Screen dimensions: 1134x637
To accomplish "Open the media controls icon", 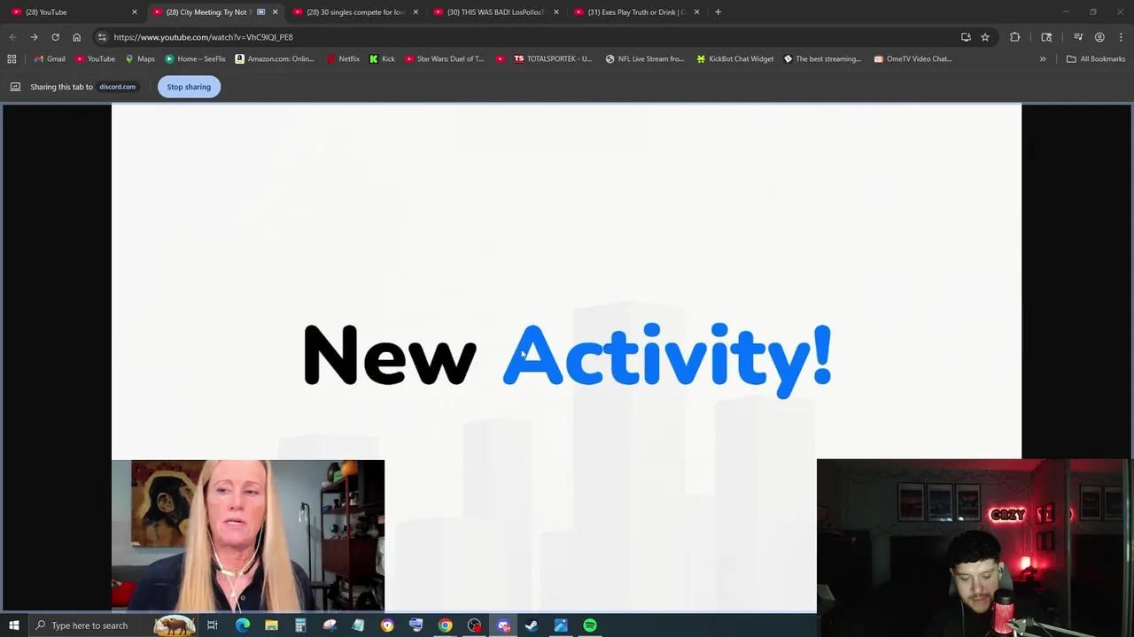I will [1078, 37].
